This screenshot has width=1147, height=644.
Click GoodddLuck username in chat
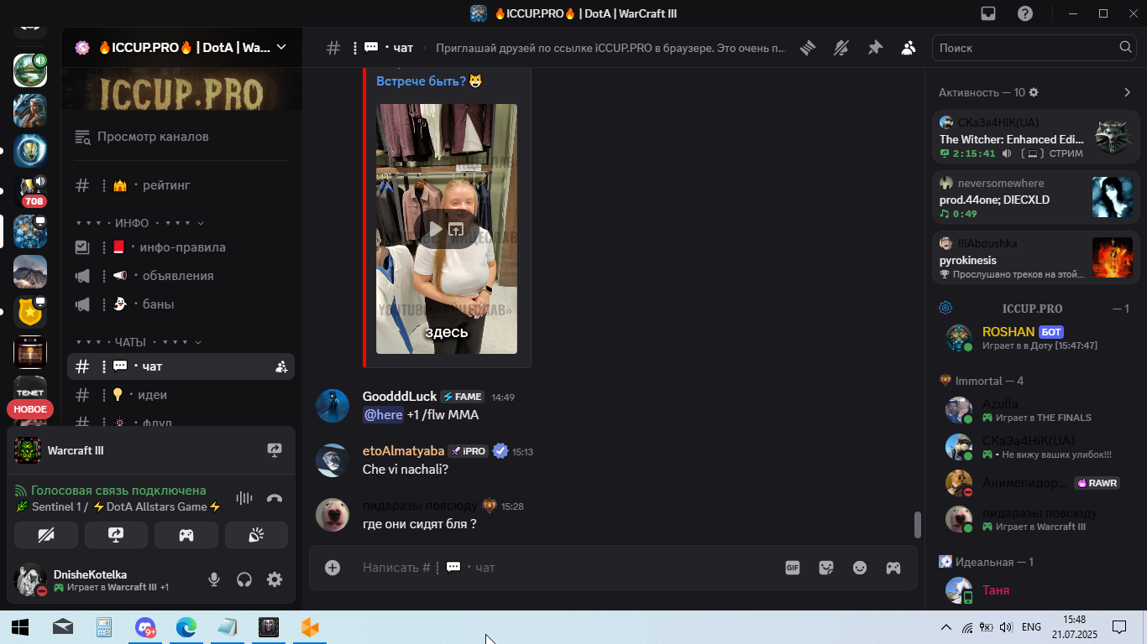pos(400,397)
